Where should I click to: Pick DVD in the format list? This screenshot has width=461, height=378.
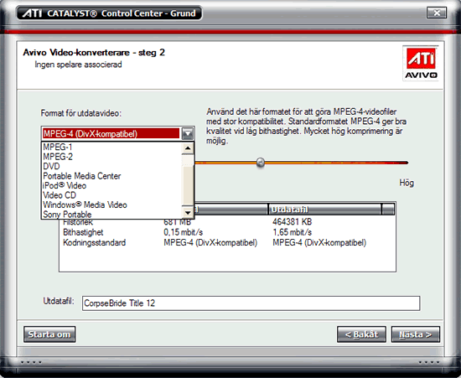(x=51, y=166)
